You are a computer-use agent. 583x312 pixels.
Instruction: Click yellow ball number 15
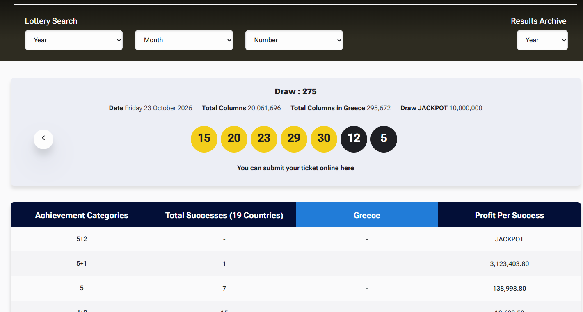click(x=204, y=139)
